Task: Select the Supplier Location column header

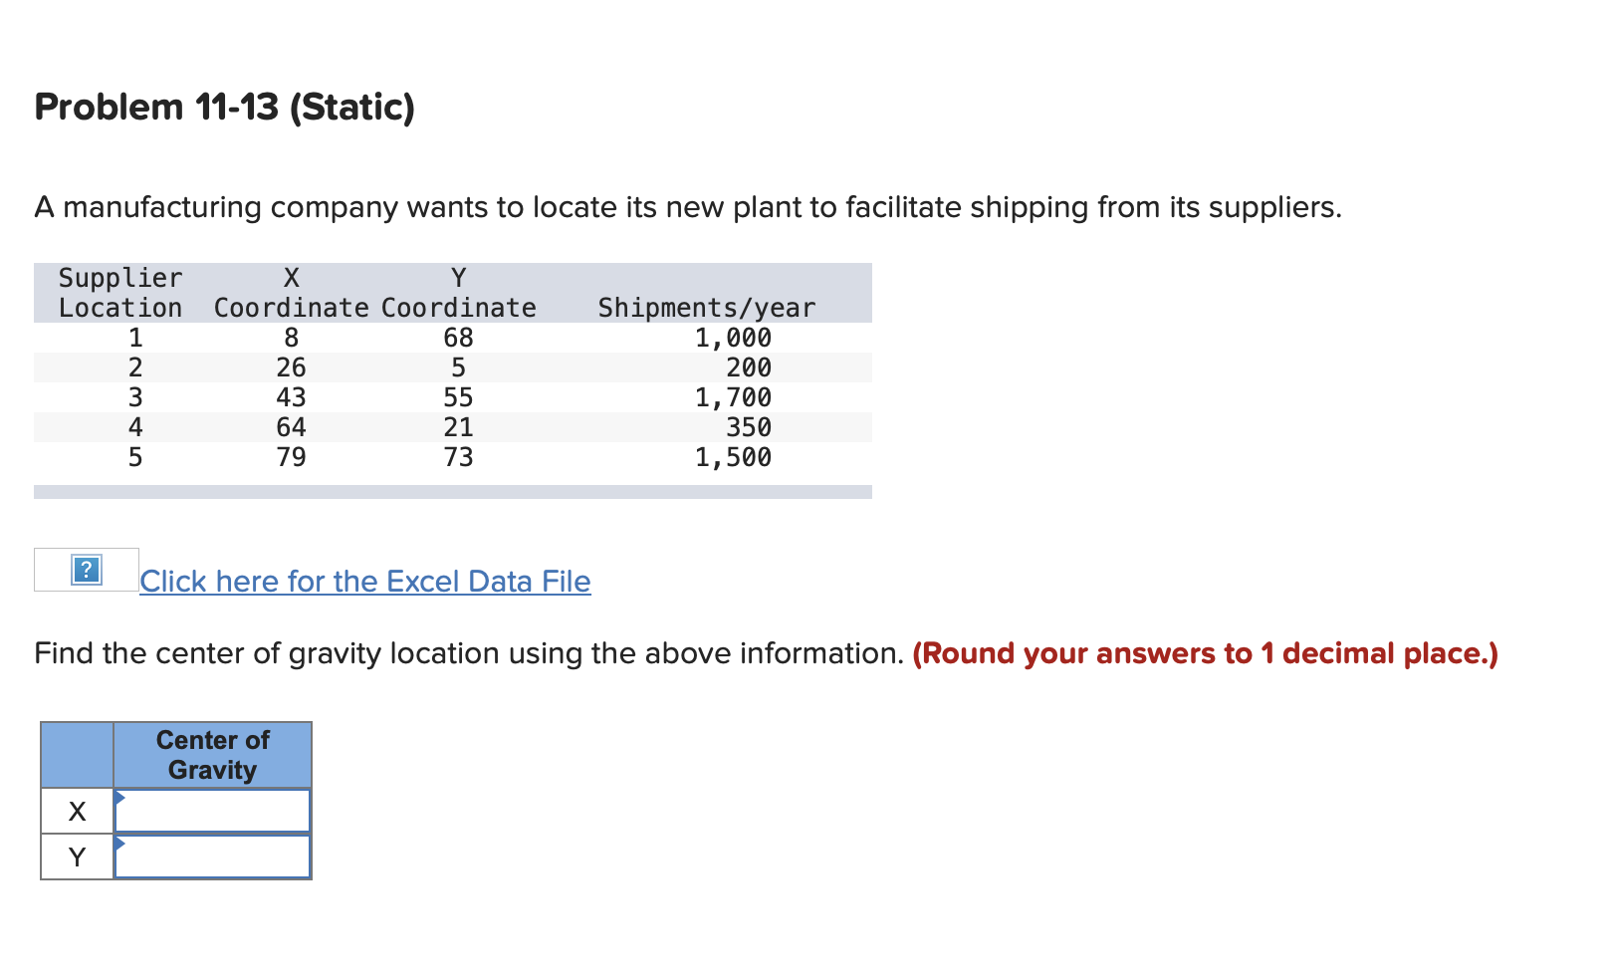Action: (120, 293)
